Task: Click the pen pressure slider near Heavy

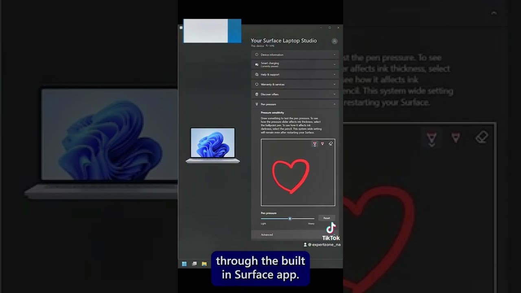Action: (311, 219)
